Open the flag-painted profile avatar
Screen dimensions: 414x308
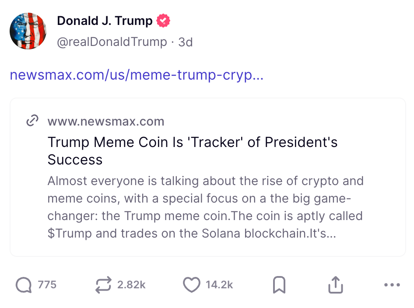tap(28, 31)
